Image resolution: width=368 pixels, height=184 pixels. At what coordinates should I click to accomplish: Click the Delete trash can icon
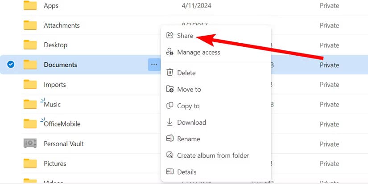point(170,72)
